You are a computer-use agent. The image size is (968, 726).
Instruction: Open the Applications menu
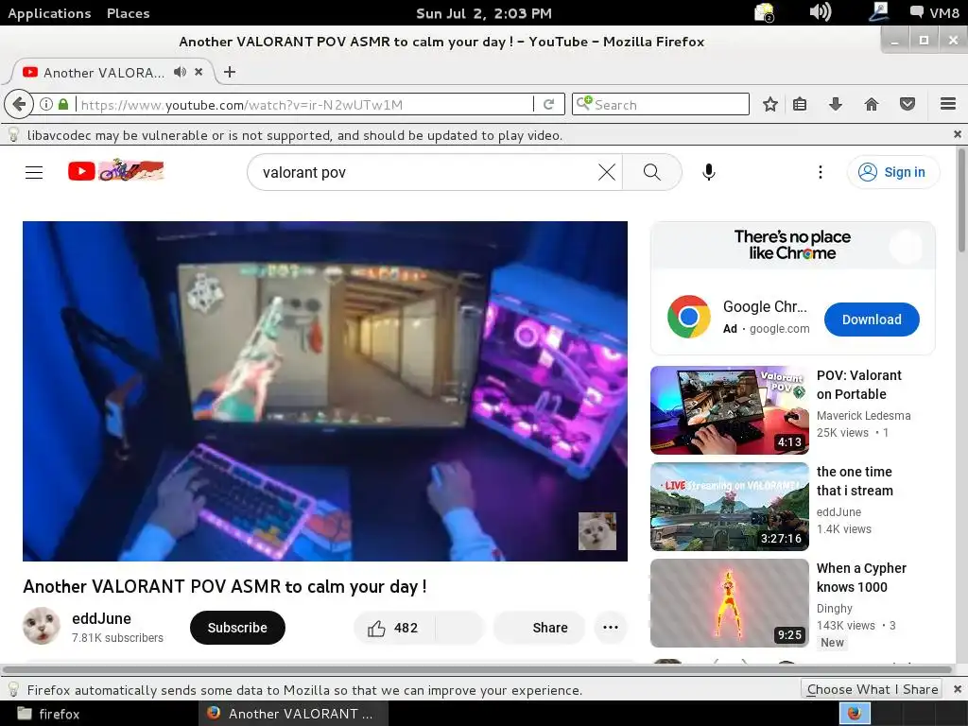49,13
